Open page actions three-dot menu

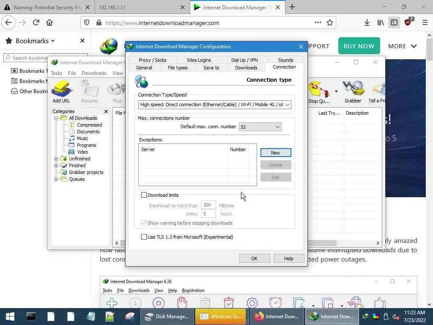tap(318, 23)
